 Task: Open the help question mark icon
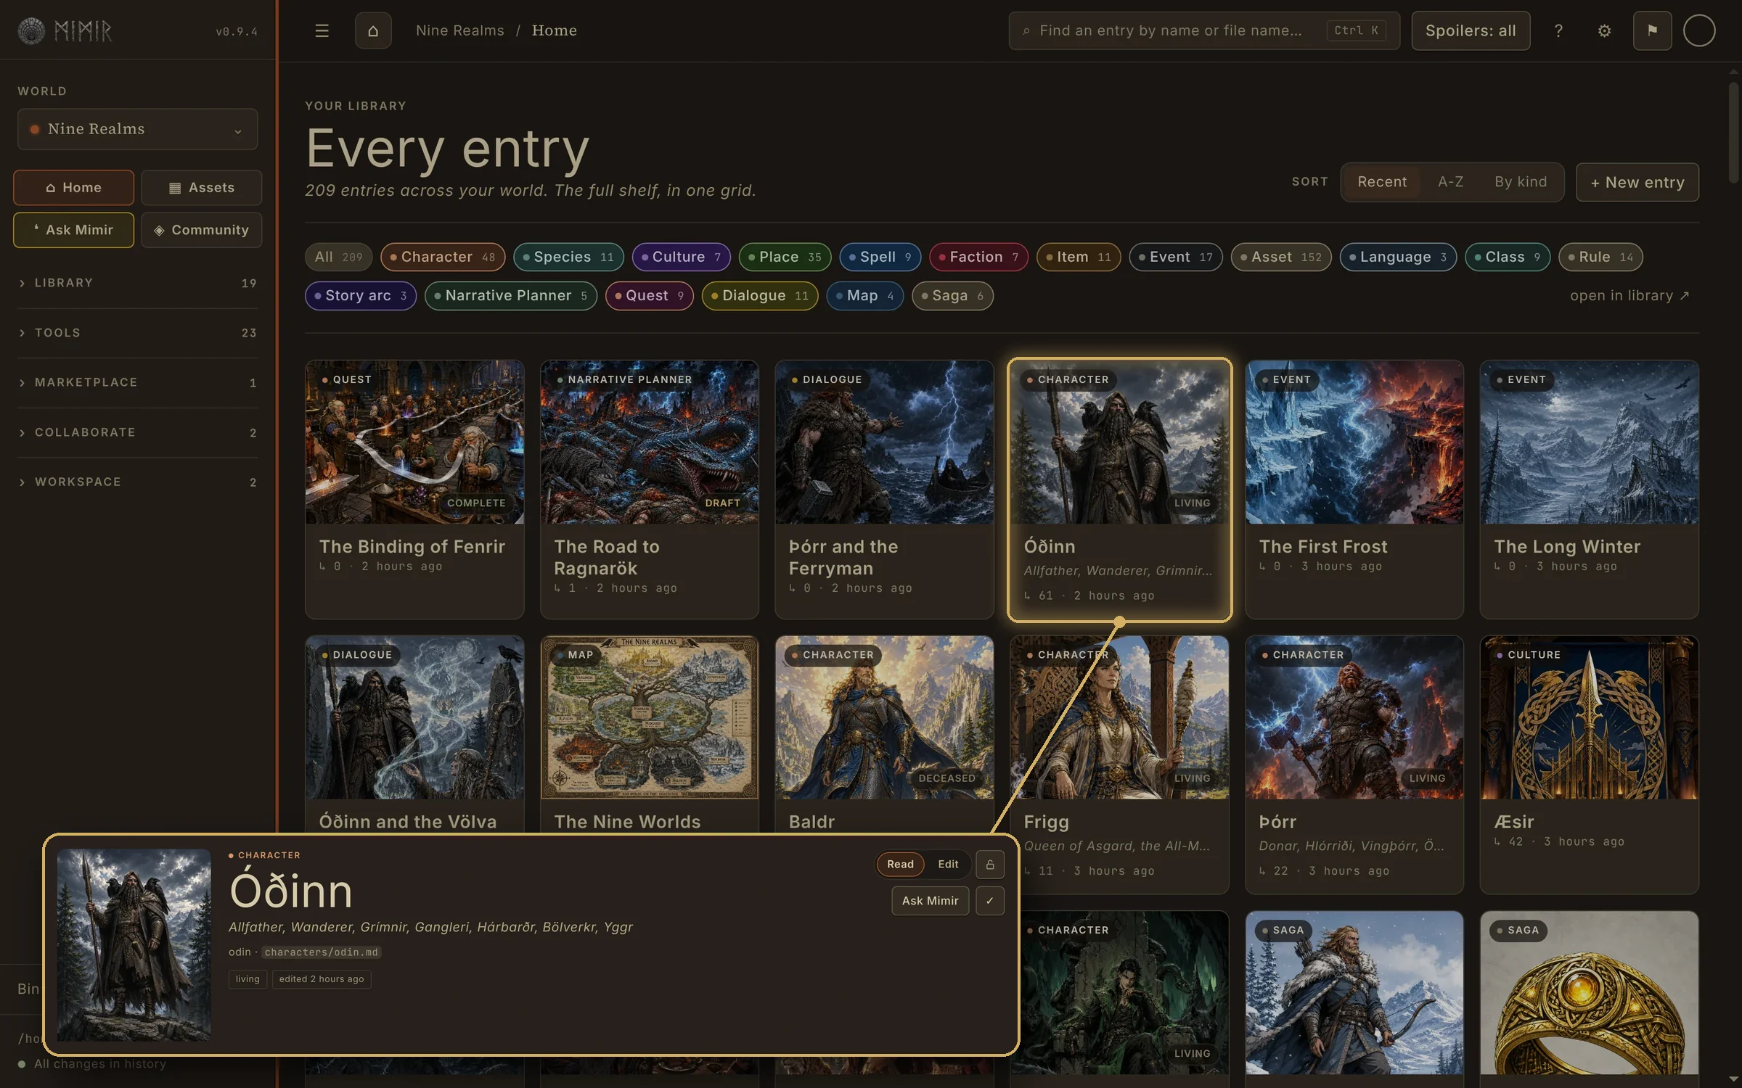pos(1558,30)
